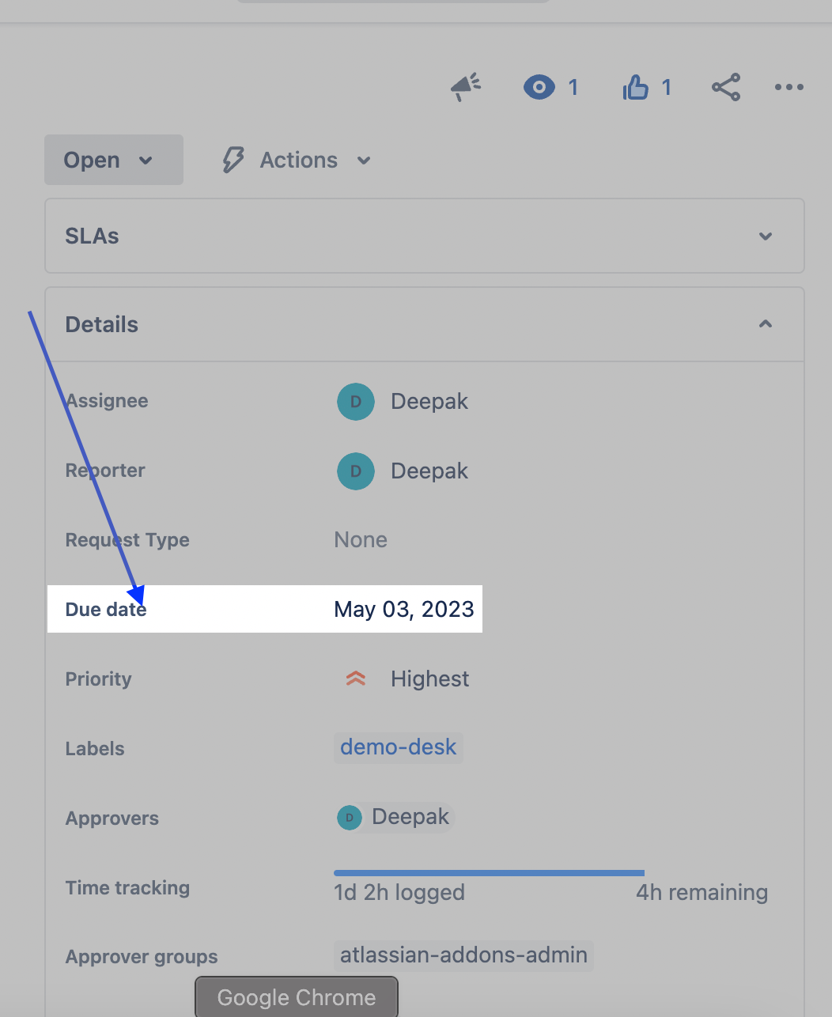This screenshot has height=1017, width=832.
Task: Click the Priority value Highest text
Action: point(429,679)
